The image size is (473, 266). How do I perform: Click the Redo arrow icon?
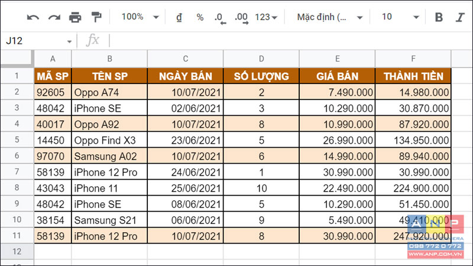pos(54,17)
